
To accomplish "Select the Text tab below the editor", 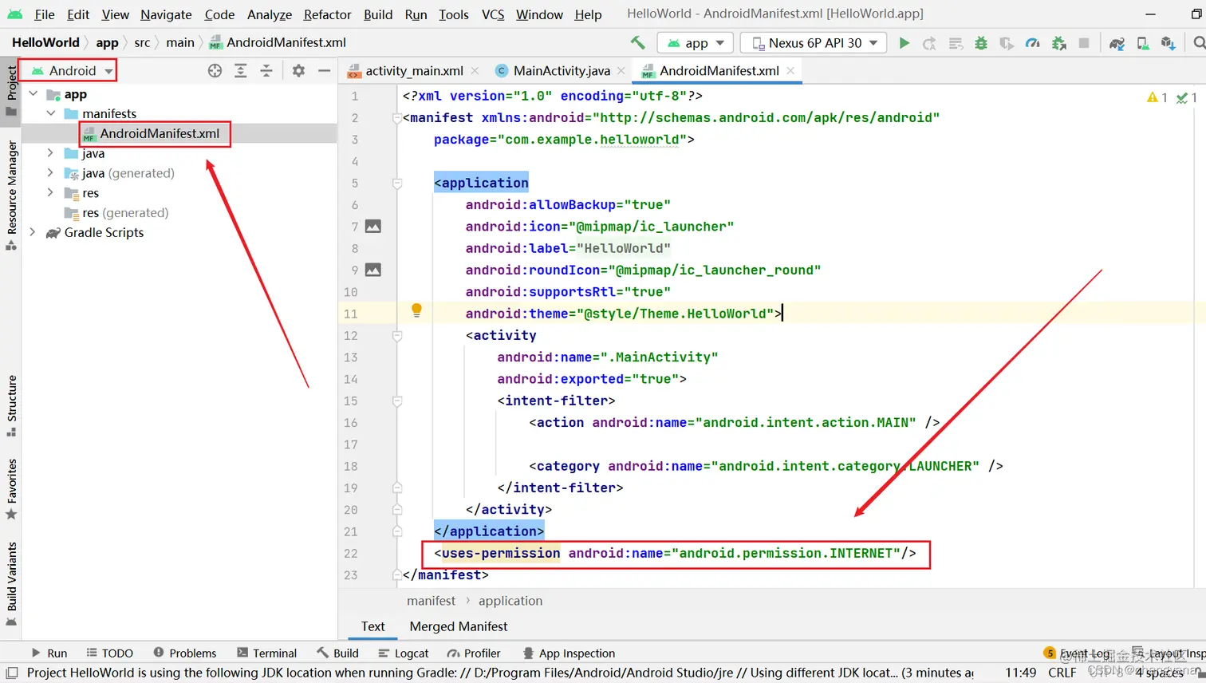I will click(x=372, y=627).
